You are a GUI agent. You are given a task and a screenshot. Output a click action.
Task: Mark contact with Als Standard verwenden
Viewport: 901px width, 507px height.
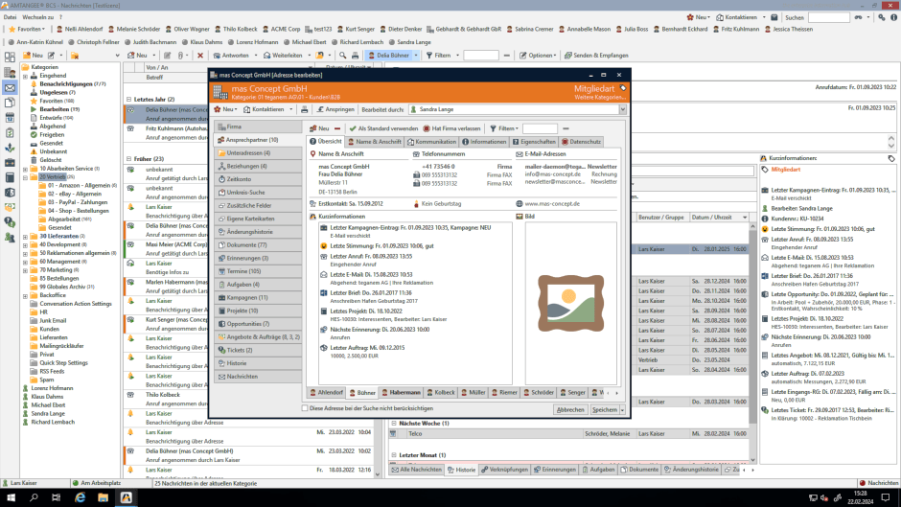coord(383,128)
